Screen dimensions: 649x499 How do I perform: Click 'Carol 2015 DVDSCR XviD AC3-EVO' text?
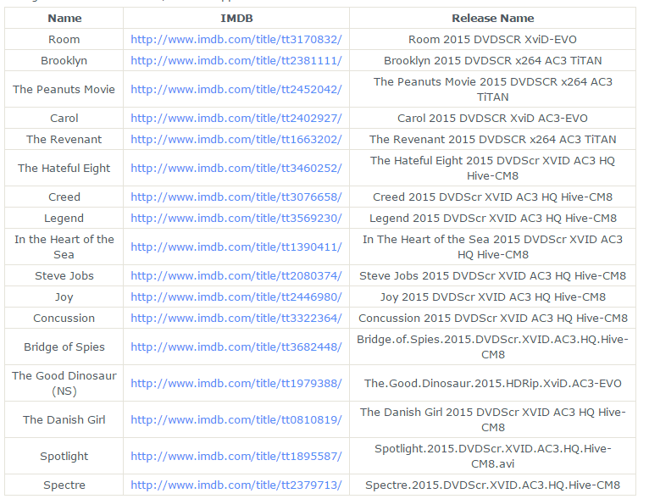click(x=492, y=119)
